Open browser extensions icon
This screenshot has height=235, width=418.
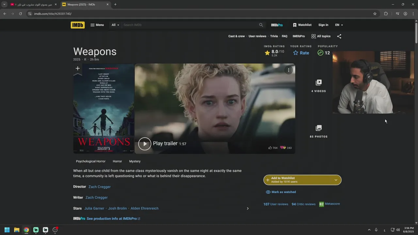pos(386,14)
